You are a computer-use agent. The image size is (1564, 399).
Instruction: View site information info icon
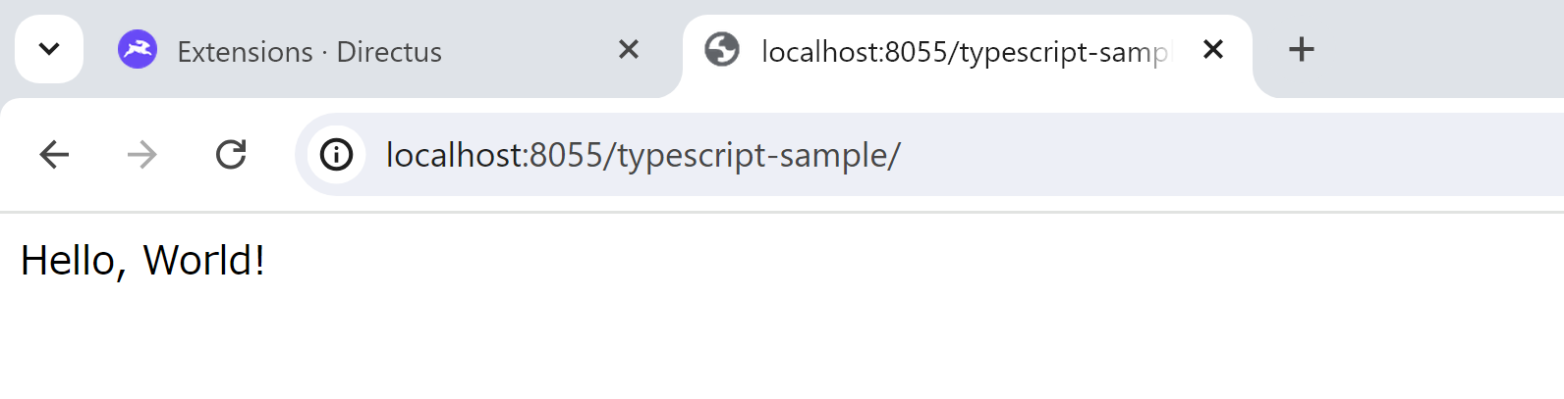pos(336,154)
